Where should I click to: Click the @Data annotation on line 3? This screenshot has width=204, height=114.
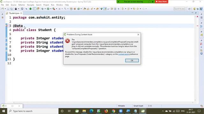[18, 26]
